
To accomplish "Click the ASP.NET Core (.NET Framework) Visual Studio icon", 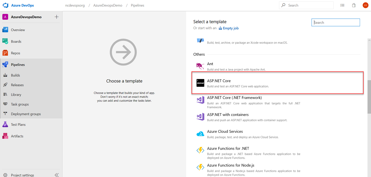I will pos(200,100).
